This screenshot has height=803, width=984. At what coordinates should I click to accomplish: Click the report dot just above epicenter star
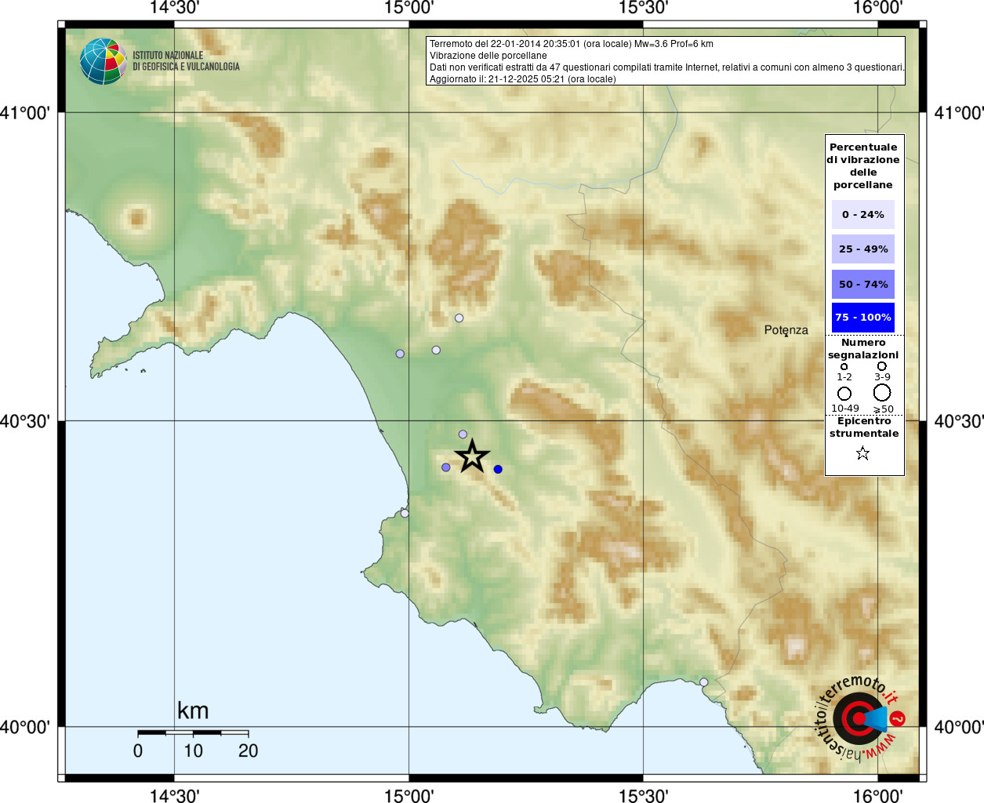point(463,434)
